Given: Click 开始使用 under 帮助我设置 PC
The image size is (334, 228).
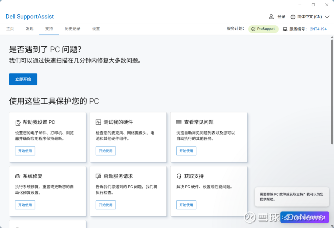Looking at the screenshot, I should tap(25, 151).
